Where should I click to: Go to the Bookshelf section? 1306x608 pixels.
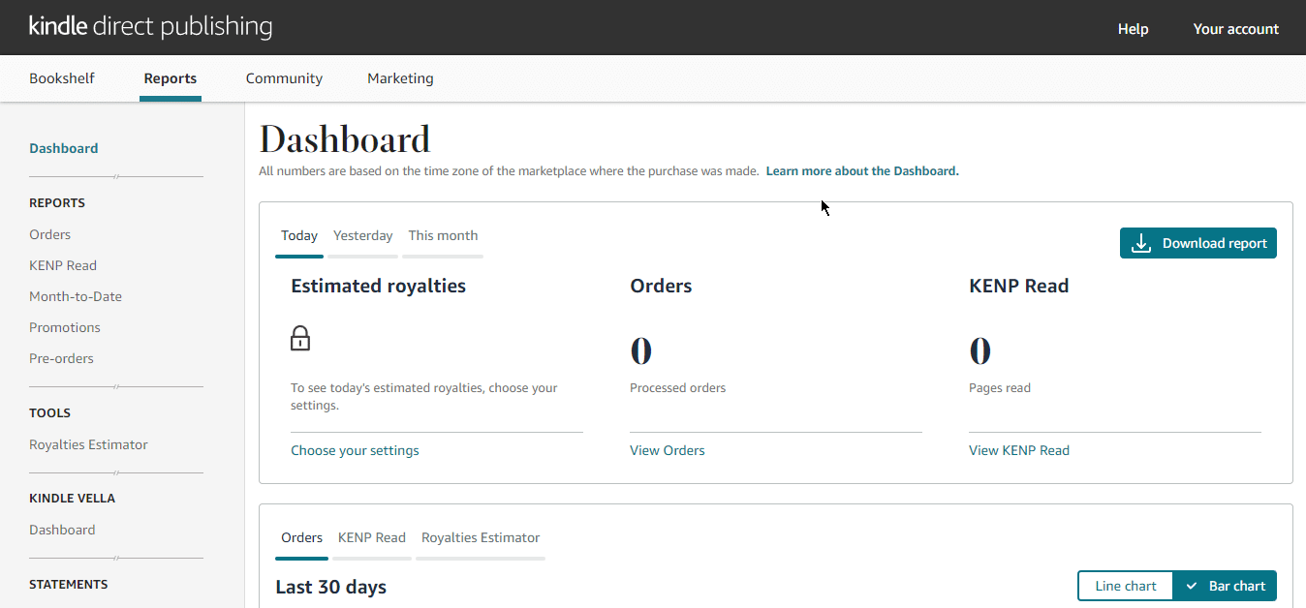coord(61,78)
